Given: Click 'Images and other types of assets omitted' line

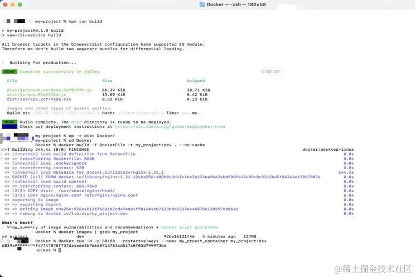Looking at the screenshot, I should (x=60, y=108).
